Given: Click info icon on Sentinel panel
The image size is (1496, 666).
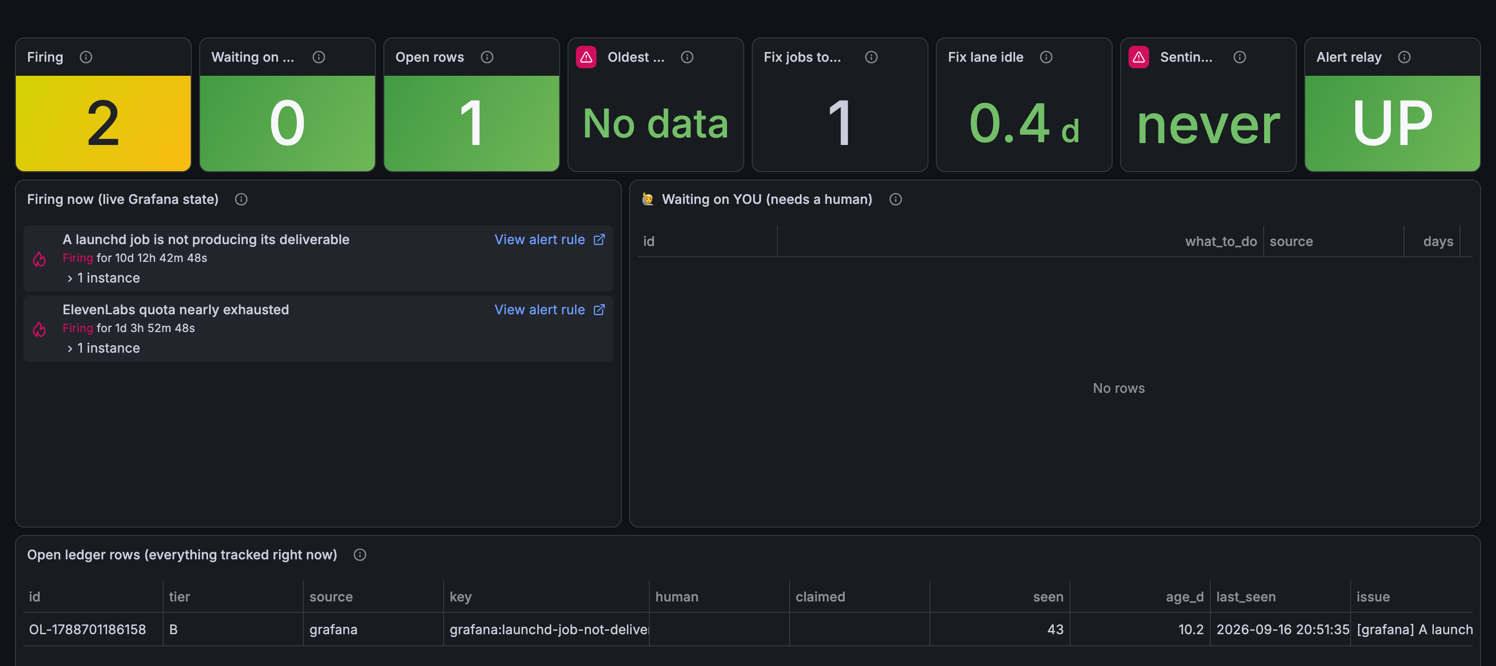Looking at the screenshot, I should [x=1240, y=57].
